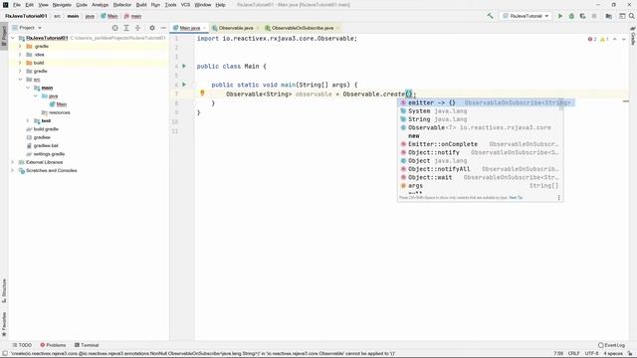Toggle the Structure tool window

(4, 290)
